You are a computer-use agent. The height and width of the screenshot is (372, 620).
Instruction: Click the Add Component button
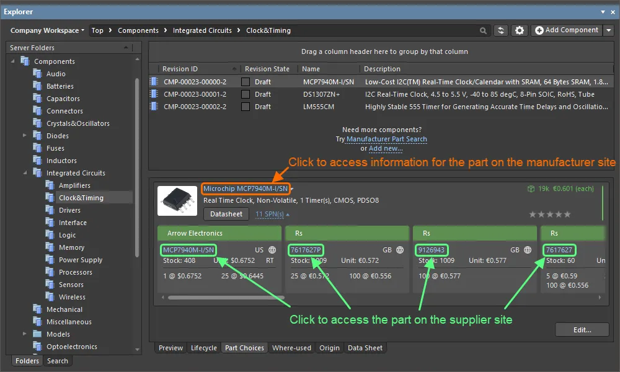click(567, 30)
